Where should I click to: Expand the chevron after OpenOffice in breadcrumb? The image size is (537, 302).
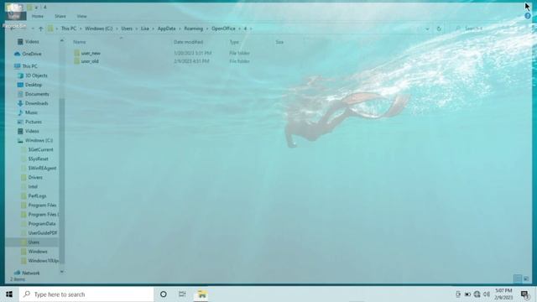coord(239,29)
